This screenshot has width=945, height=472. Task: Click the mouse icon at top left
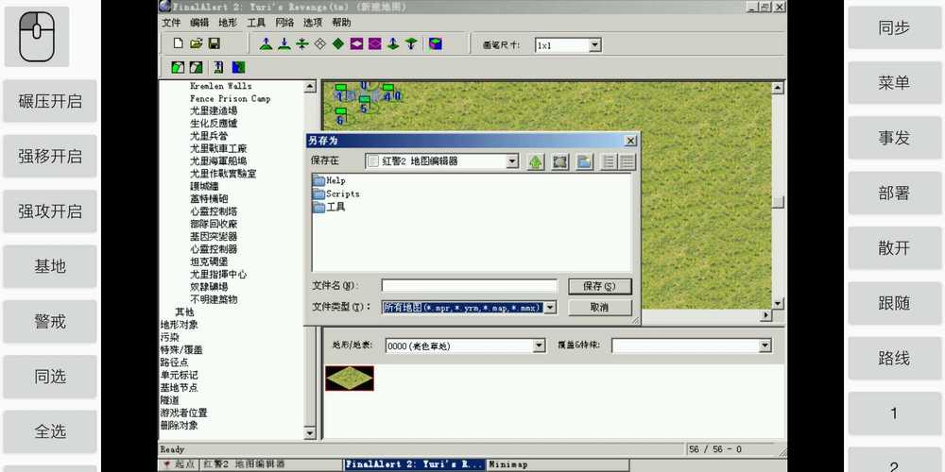click(x=37, y=37)
